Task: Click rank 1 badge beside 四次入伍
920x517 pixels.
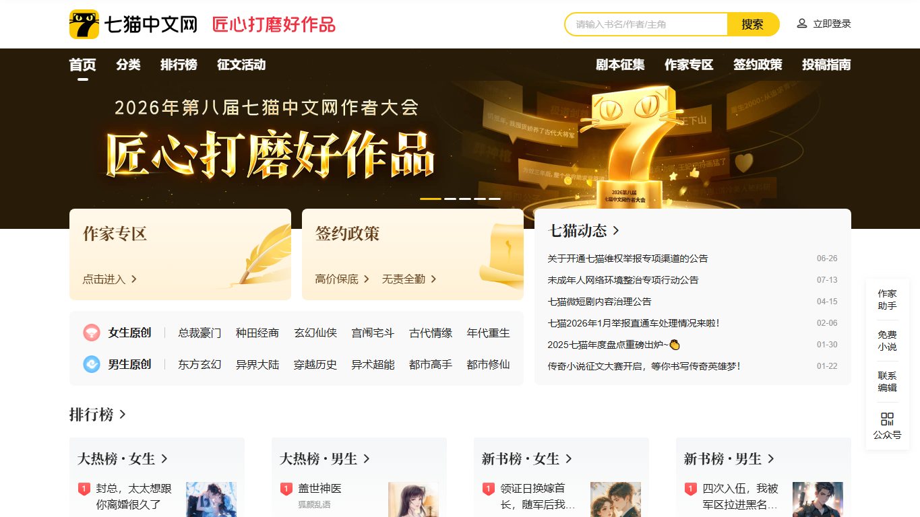Action: click(690, 489)
